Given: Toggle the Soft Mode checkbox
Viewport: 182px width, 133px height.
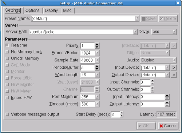Looking at the screenshot, I should [x=7, y=65].
